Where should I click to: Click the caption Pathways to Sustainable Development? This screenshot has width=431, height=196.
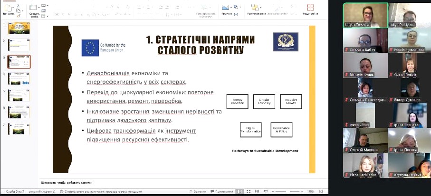pos(265,151)
